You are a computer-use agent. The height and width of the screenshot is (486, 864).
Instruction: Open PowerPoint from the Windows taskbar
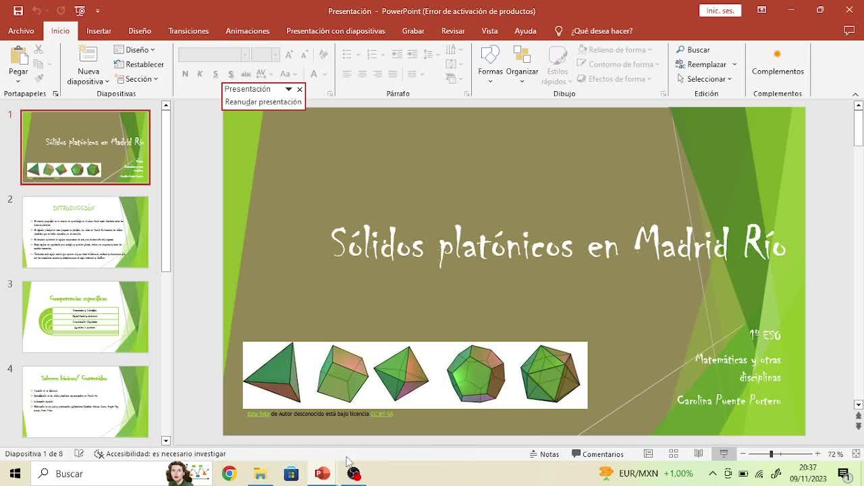322,474
